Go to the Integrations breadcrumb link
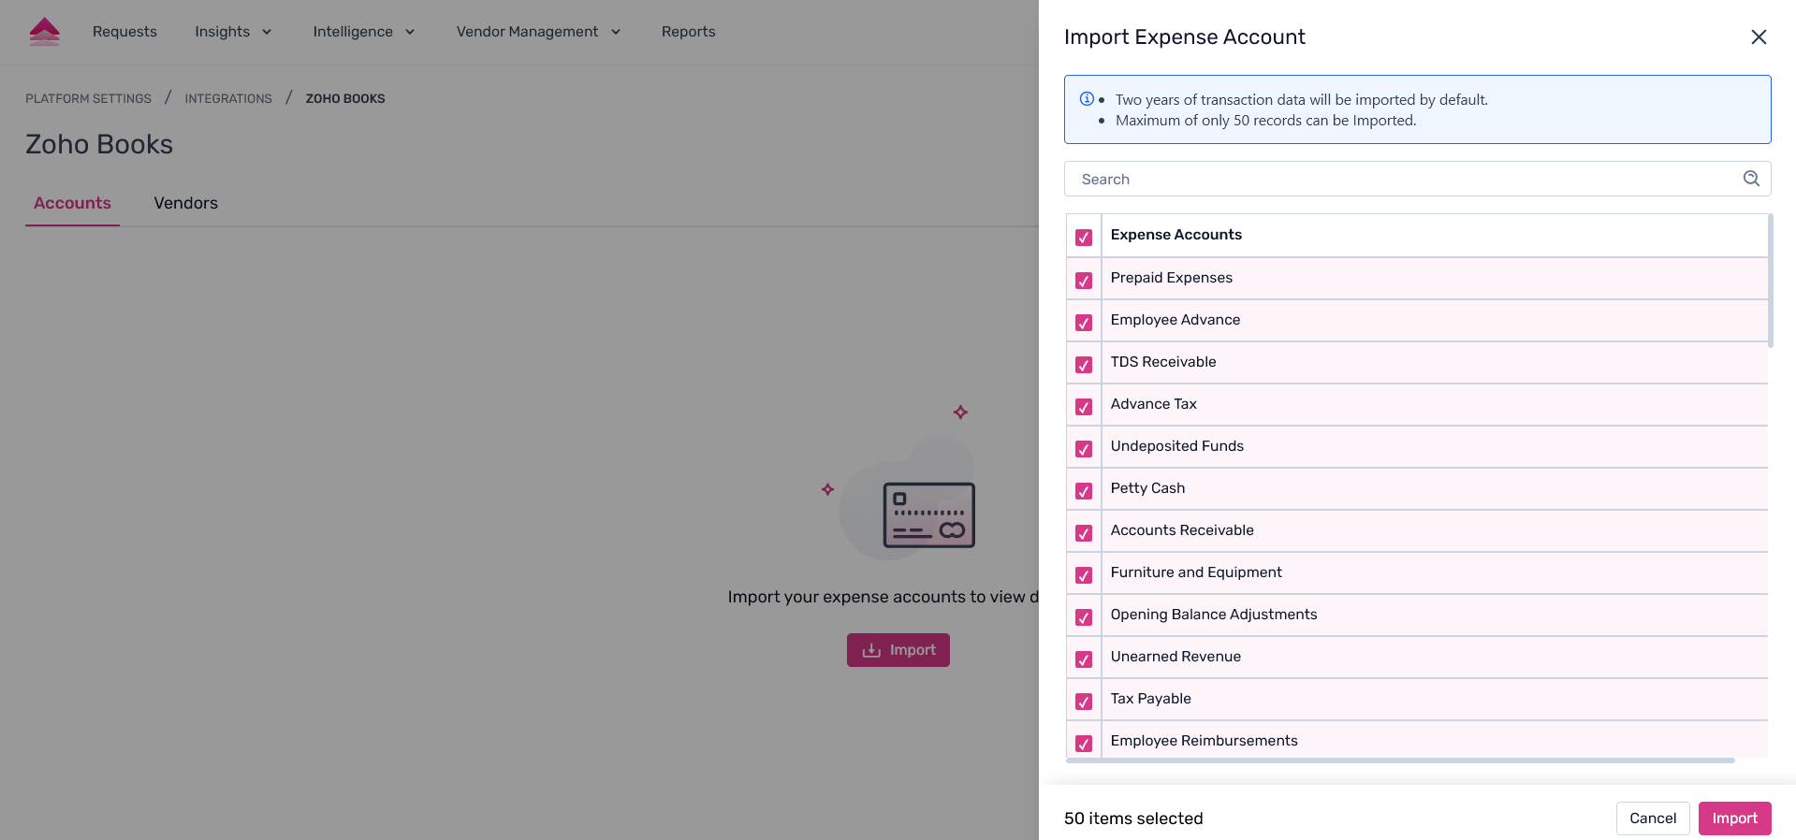1796x840 pixels. 228,98
